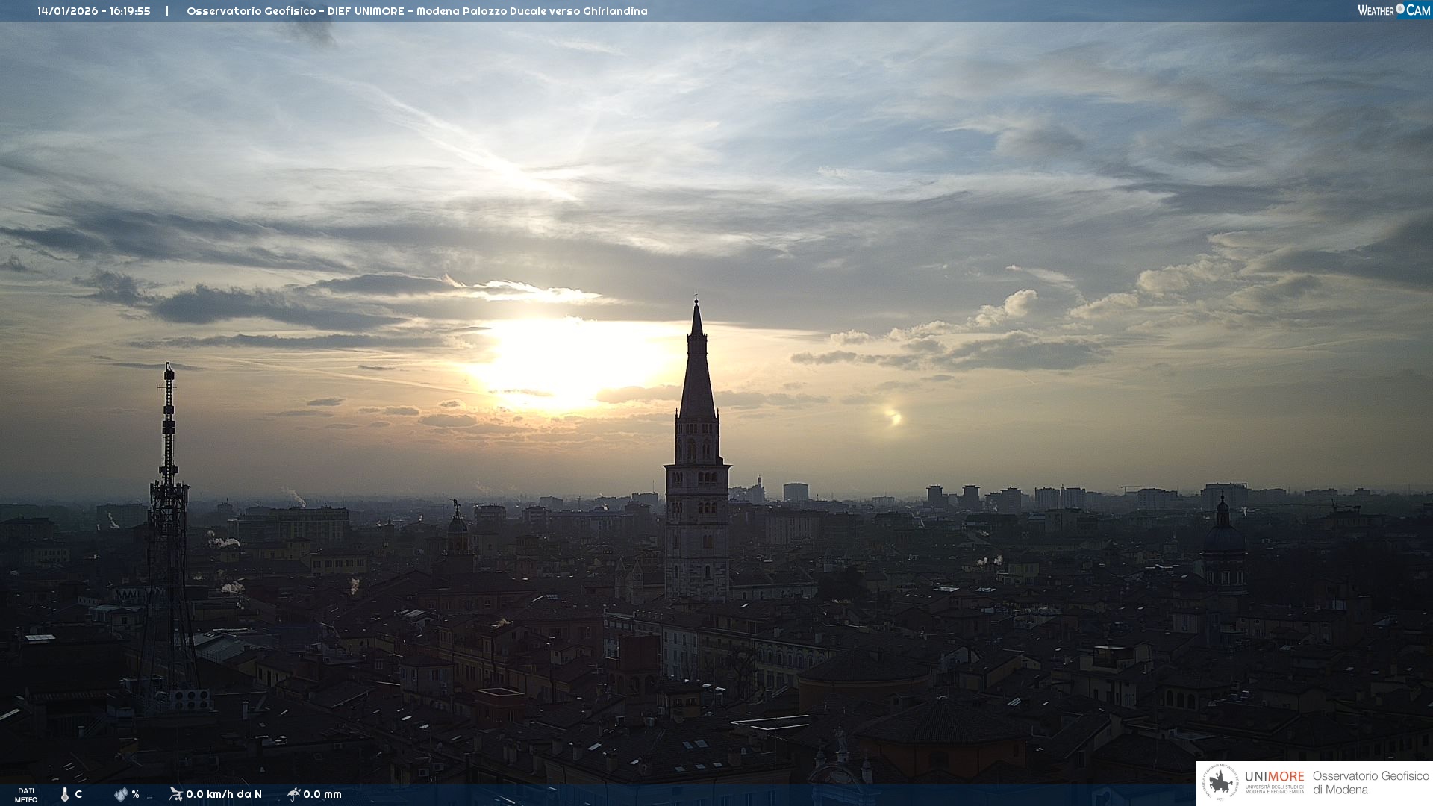Click the Osservatorio Geofisico di Modena text
Screen dimensions: 1433x806
pos(1370,783)
